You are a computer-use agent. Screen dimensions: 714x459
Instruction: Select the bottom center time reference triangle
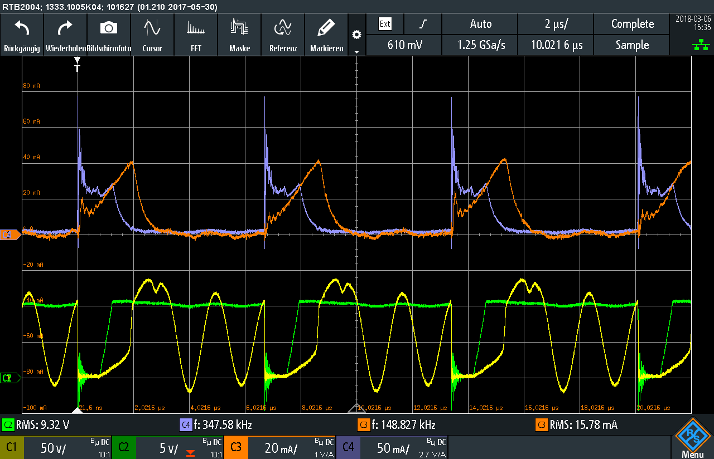point(356,407)
